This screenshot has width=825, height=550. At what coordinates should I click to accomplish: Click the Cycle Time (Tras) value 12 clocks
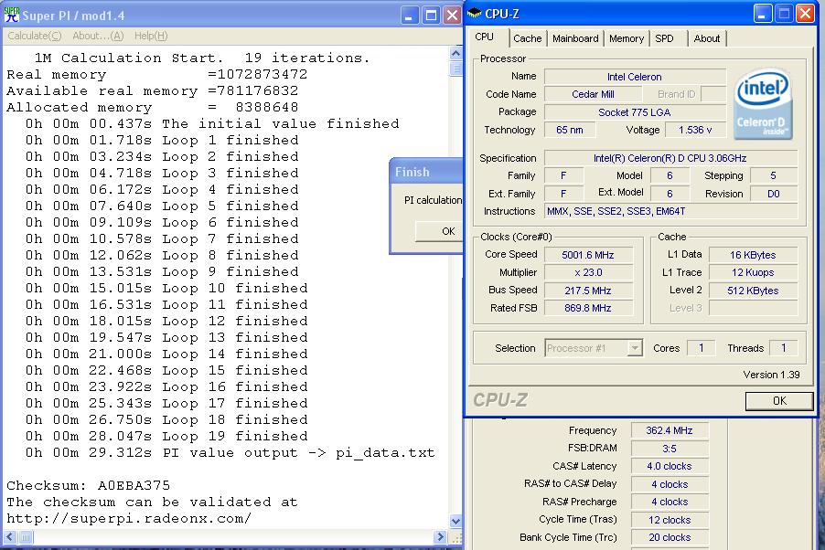[x=670, y=520]
